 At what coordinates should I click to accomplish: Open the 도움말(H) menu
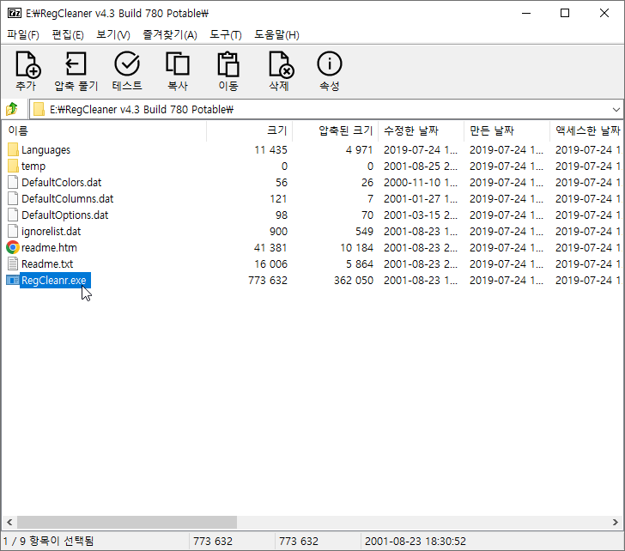(276, 34)
